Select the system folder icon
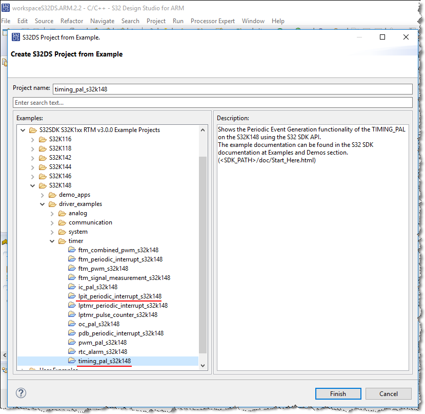 (x=62, y=232)
